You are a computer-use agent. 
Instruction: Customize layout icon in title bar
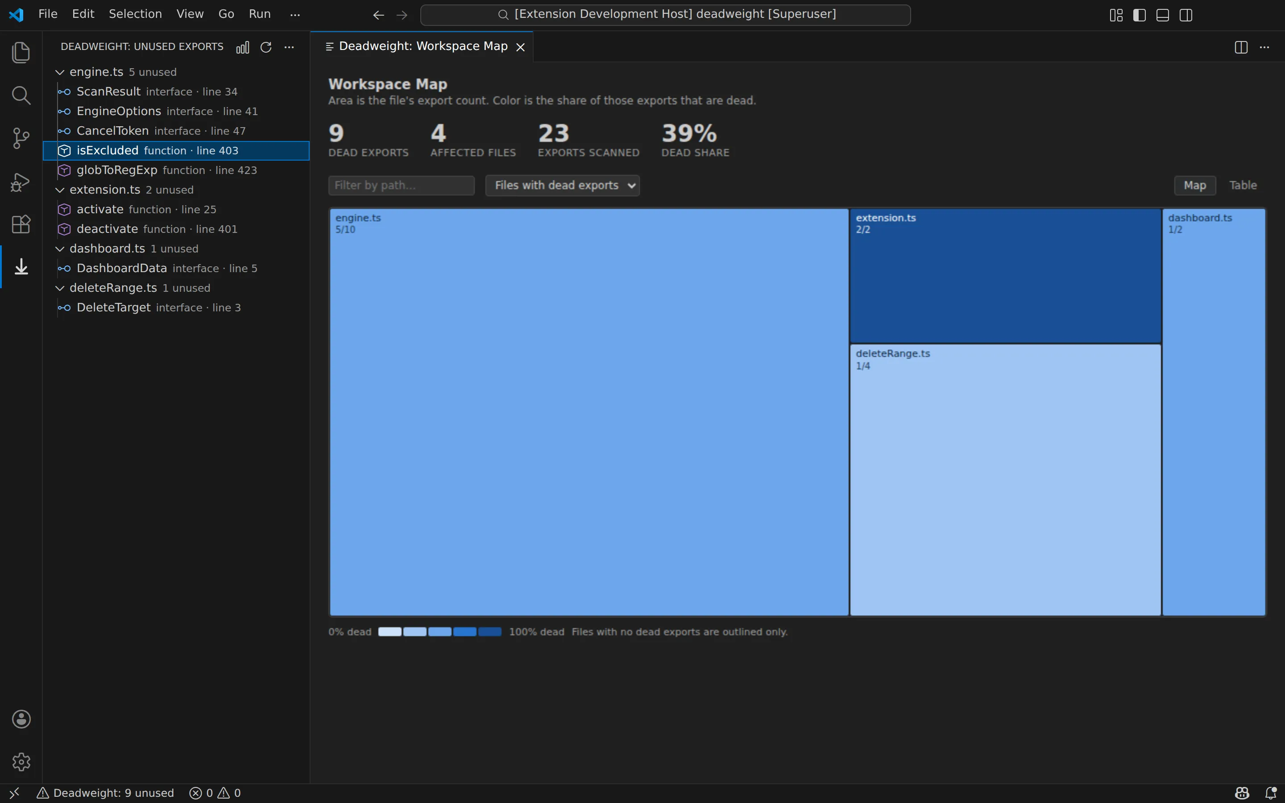point(1116,15)
